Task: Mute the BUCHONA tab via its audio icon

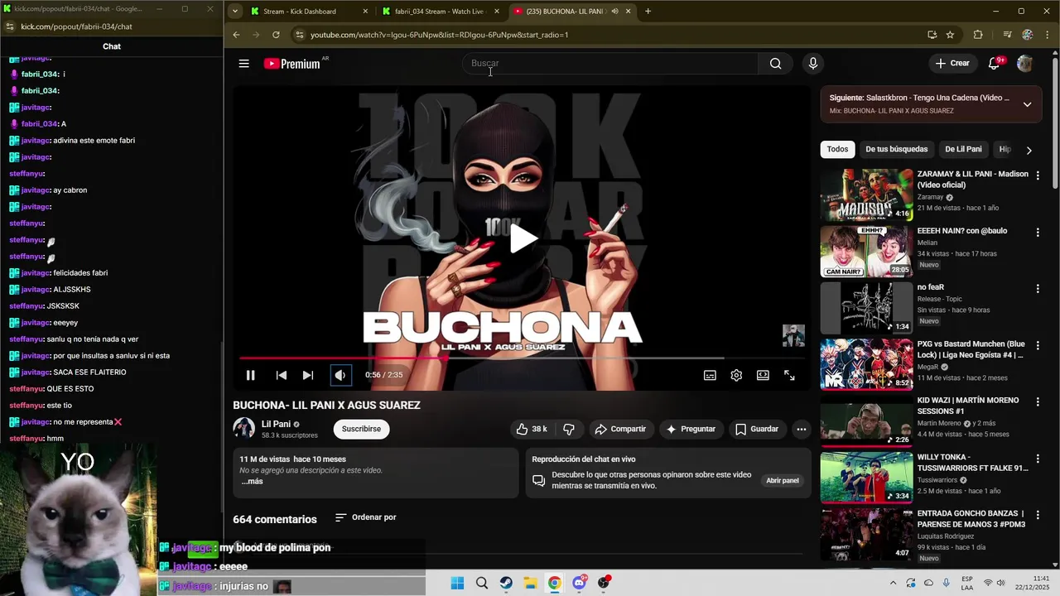Action: coord(614,12)
